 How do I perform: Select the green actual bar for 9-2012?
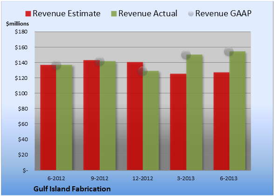click(108, 116)
